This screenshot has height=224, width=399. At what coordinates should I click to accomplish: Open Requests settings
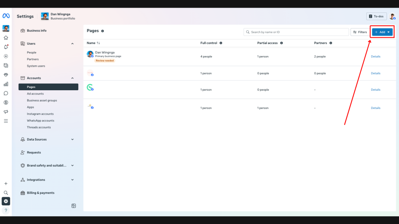click(x=34, y=152)
